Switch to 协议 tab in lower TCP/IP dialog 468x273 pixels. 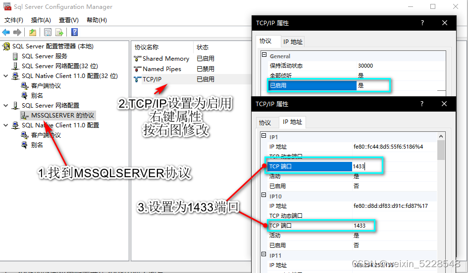[x=265, y=122]
